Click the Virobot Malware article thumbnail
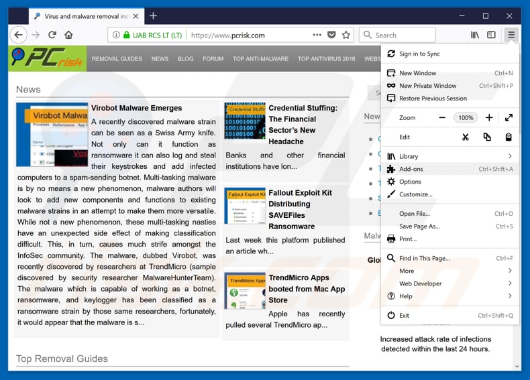 [52, 135]
